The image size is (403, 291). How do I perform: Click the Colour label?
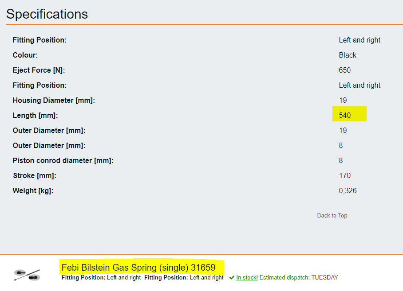tap(25, 55)
